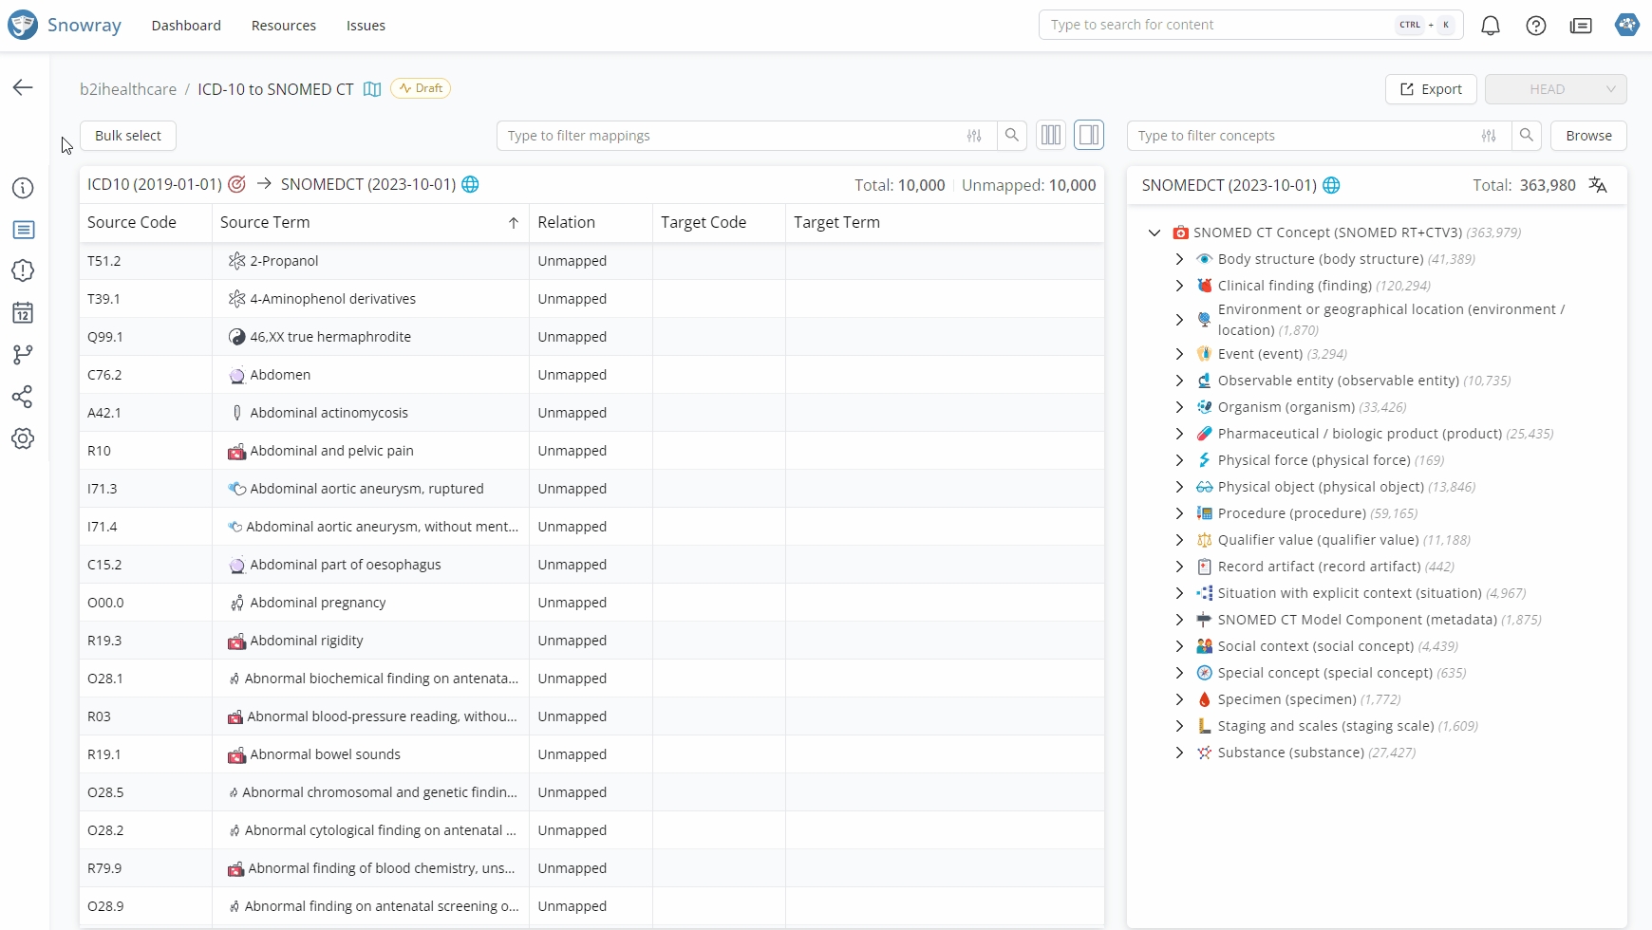Open the HEAD branch dropdown

[x=1555, y=89]
